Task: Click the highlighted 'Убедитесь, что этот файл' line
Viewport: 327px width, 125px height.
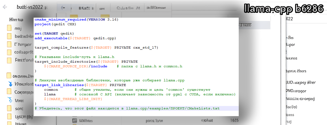Action: [x=136, y=108]
